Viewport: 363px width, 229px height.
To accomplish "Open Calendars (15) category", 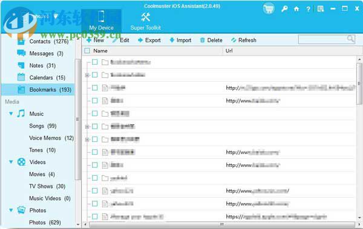I will click(41, 77).
